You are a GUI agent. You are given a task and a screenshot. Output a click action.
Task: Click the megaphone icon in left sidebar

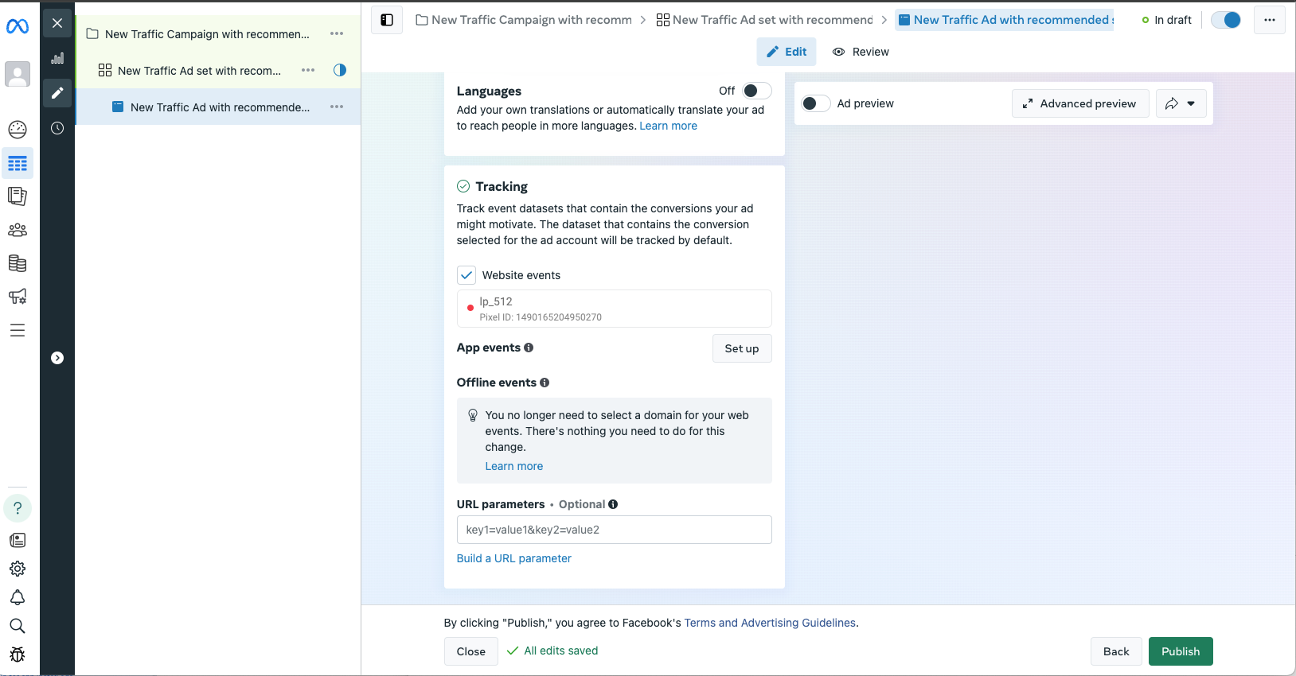click(x=18, y=297)
